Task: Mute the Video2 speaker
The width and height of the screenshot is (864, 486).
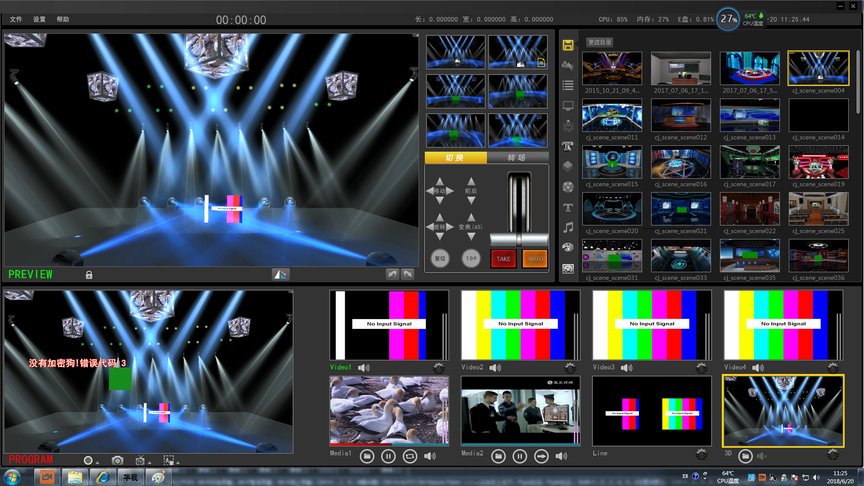Action: pyautogui.click(x=495, y=368)
